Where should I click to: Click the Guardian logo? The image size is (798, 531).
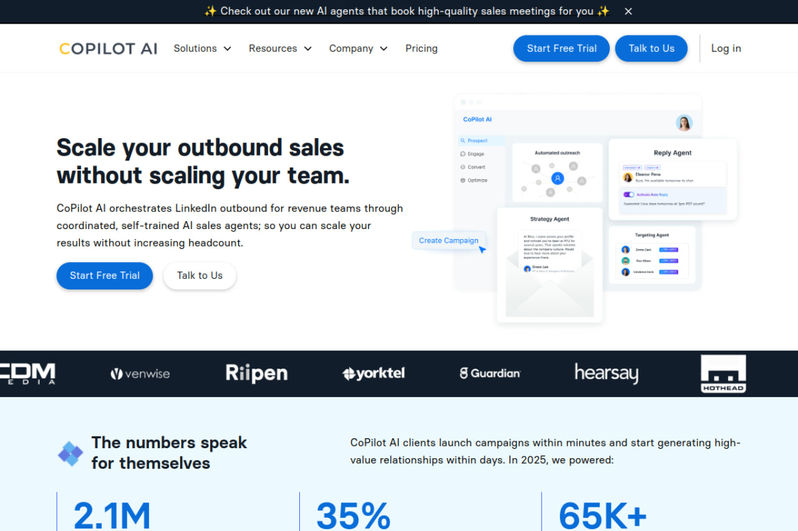(x=490, y=374)
